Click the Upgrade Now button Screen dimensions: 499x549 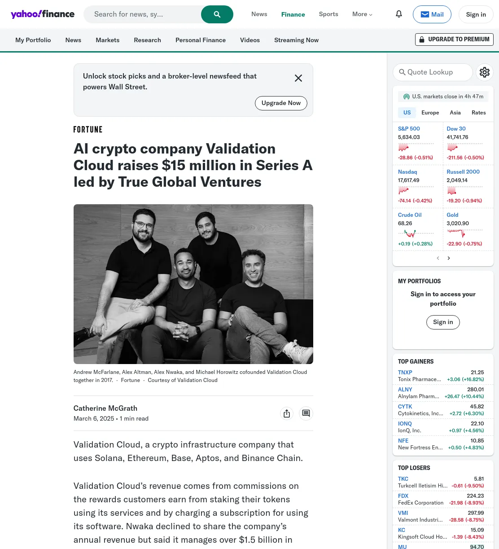(281, 103)
